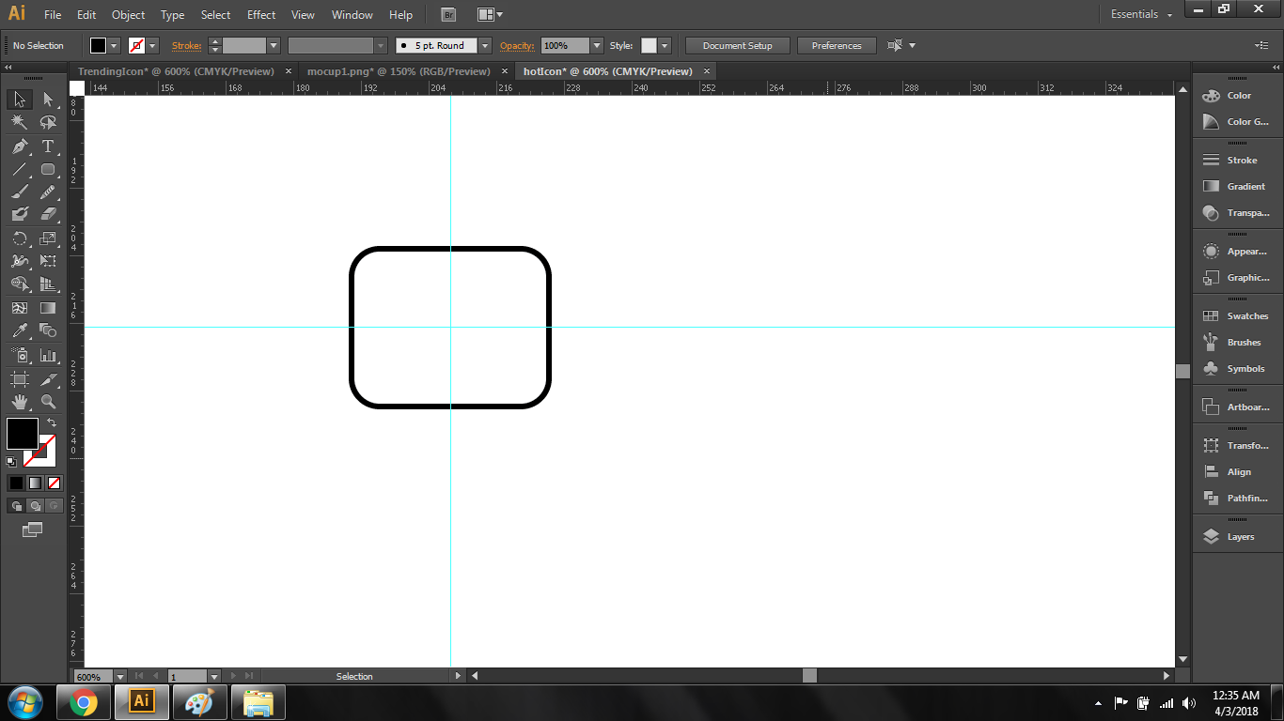Swap fill and stroke colors
This screenshot has height=721, width=1284.
point(52,423)
